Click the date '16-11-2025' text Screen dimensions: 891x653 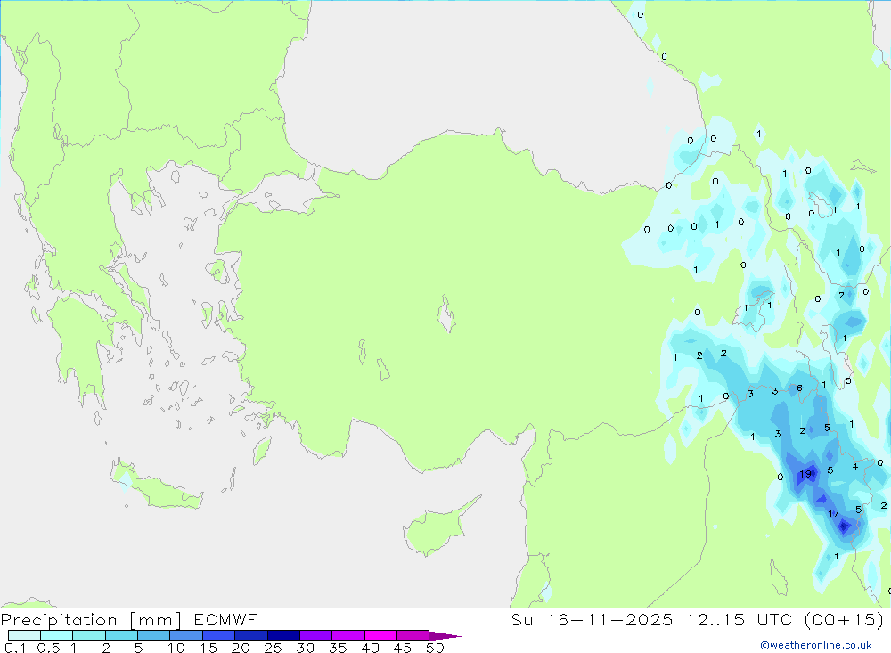[x=609, y=619]
